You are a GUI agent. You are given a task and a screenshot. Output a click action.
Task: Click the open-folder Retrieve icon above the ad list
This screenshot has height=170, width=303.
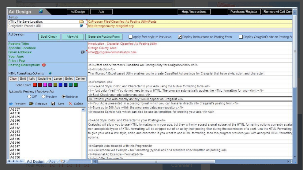click(x=31, y=104)
